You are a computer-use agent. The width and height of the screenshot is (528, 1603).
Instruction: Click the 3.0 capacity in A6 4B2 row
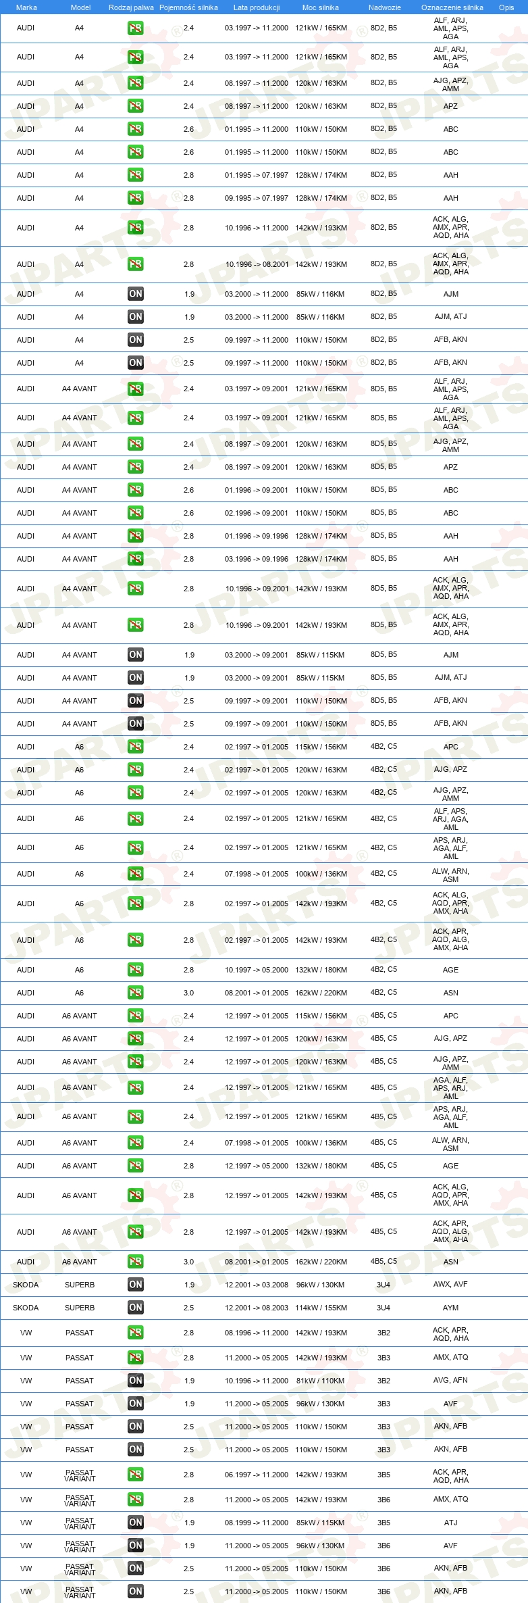(188, 993)
